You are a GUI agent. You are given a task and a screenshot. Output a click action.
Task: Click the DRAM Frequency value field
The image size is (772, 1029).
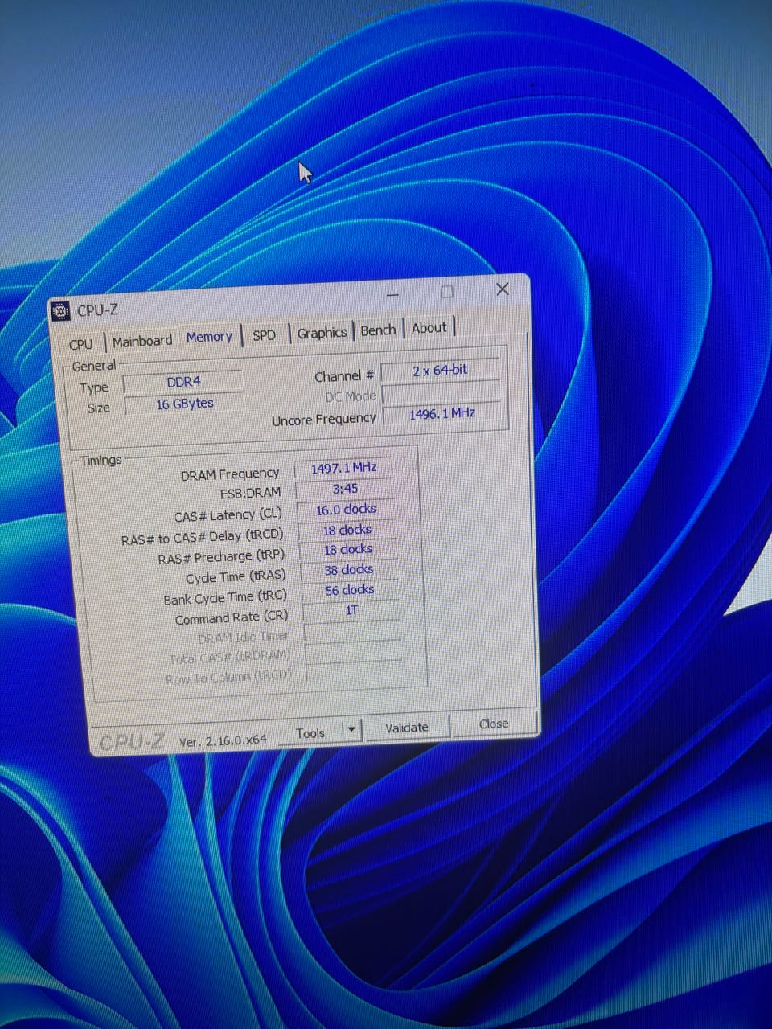coord(343,468)
